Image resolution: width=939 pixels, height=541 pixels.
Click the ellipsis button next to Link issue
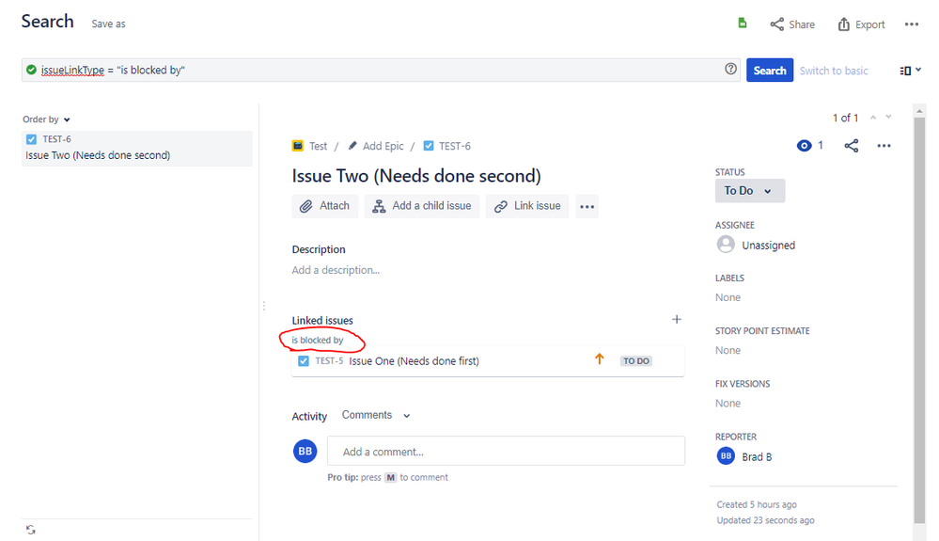coord(587,207)
